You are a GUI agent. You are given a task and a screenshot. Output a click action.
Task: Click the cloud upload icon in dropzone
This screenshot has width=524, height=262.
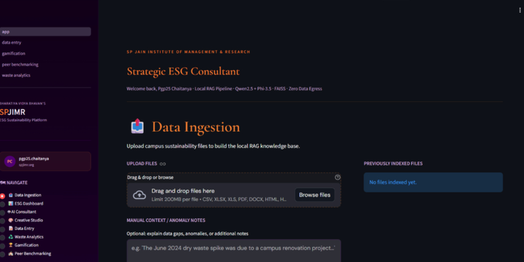pos(139,195)
